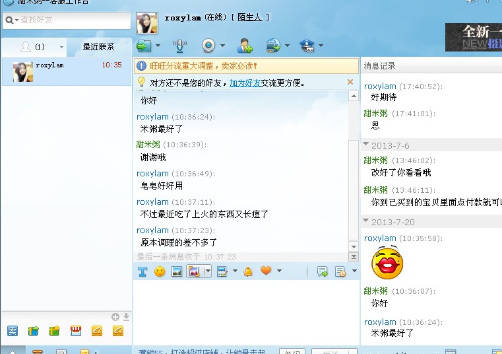This screenshot has width=502, height=354.
Task: Click history message 好期待
Action: (383, 97)
